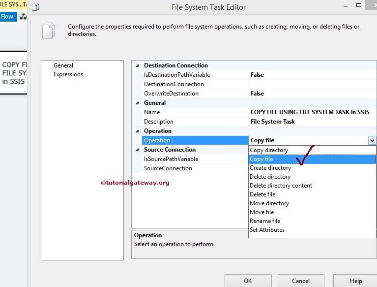Screen dimensions: 377x287
Task: Choose Copy directory from the operation list
Action: tap(312, 150)
